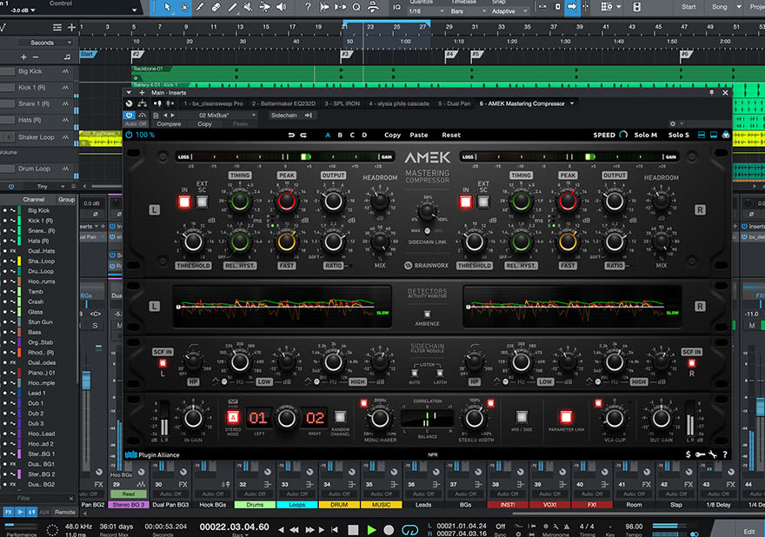Open the 02 MixBus preset dropdown

pos(227,116)
